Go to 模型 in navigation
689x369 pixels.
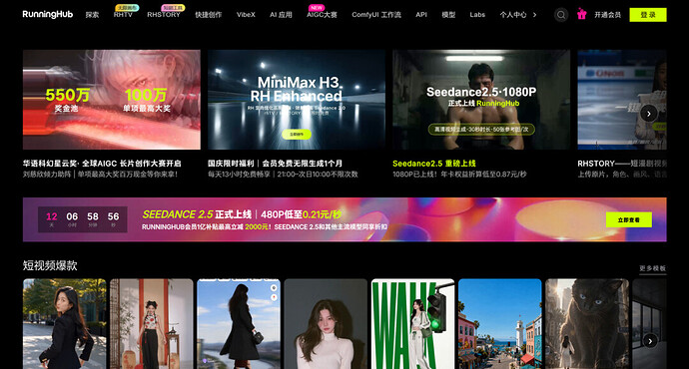pos(448,15)
